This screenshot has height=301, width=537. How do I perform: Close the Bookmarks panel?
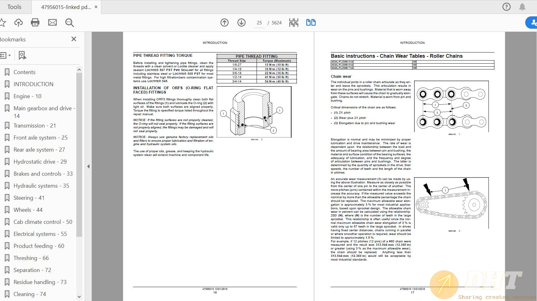pos(74,39)
